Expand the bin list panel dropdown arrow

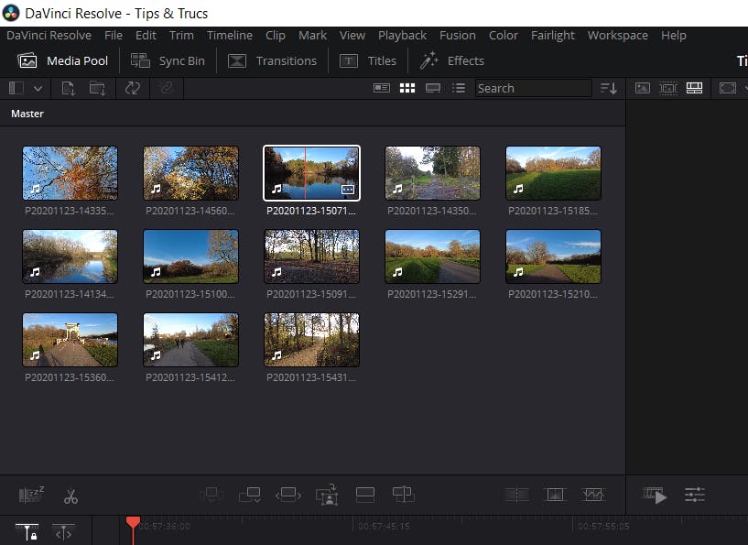pos(38,88)
